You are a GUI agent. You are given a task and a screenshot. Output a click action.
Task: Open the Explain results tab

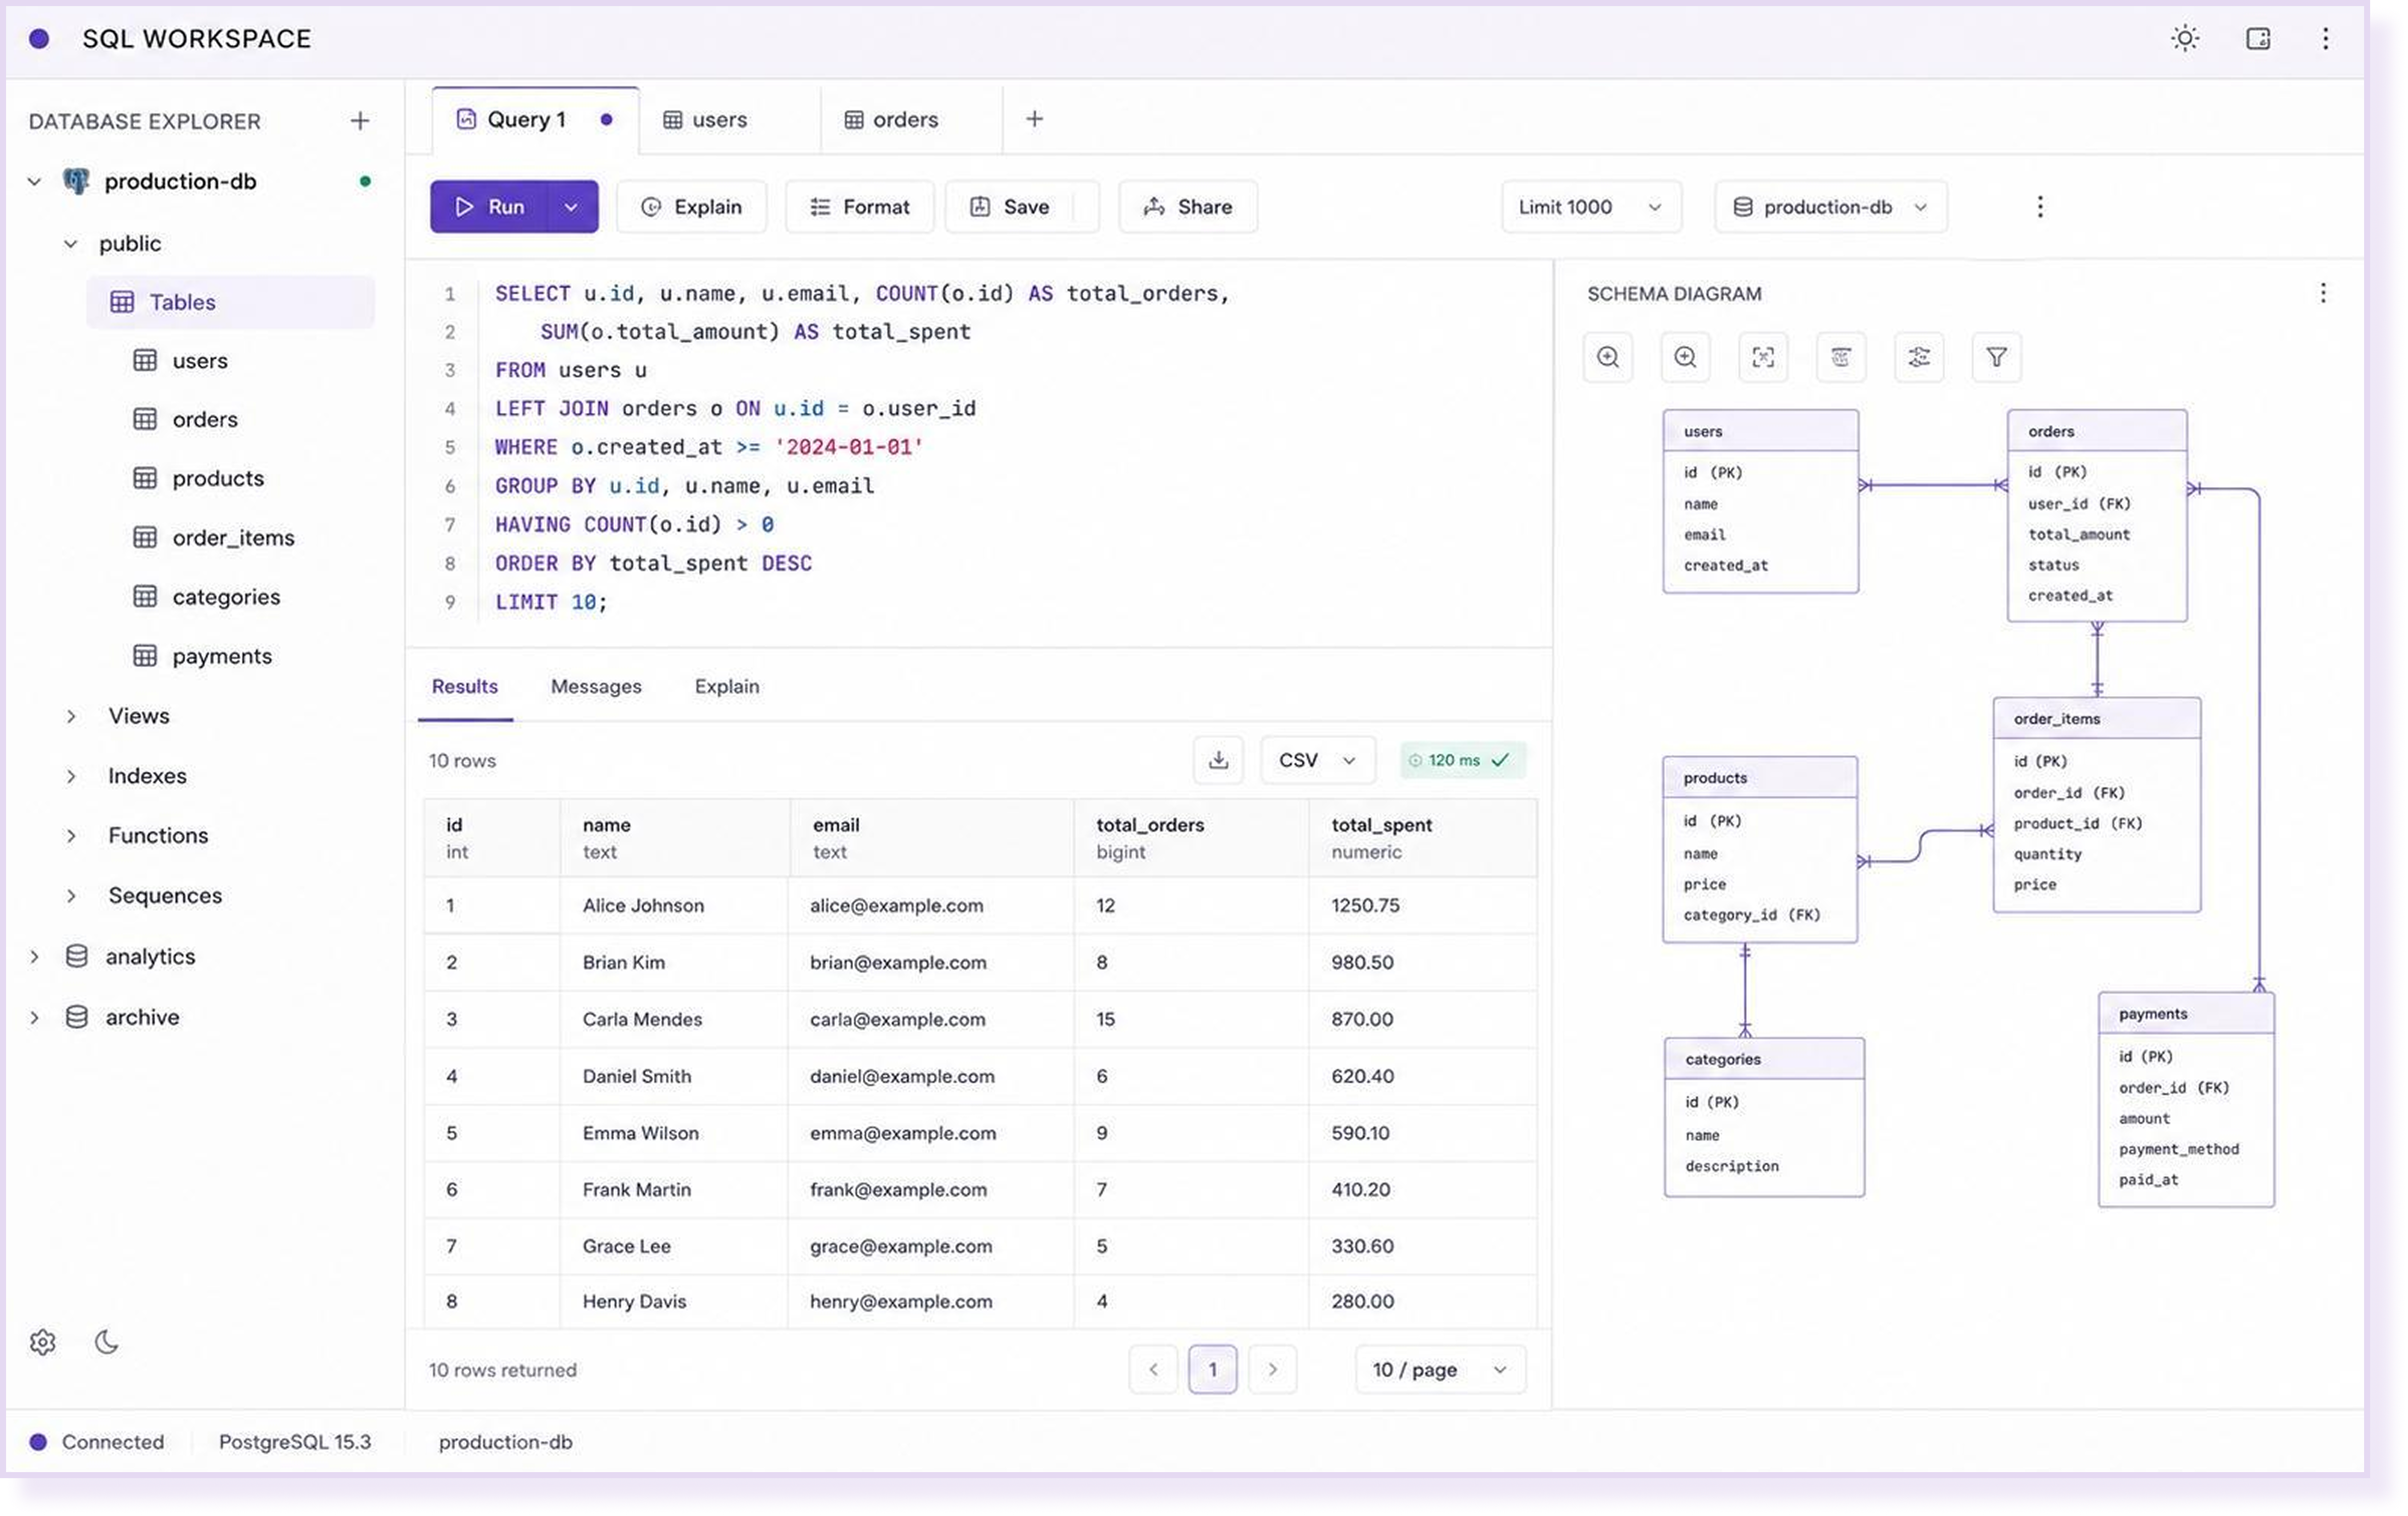(x=727, y=687)
